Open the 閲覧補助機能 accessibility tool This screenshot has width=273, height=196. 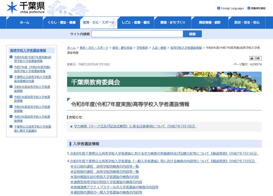tap(248, 8)
